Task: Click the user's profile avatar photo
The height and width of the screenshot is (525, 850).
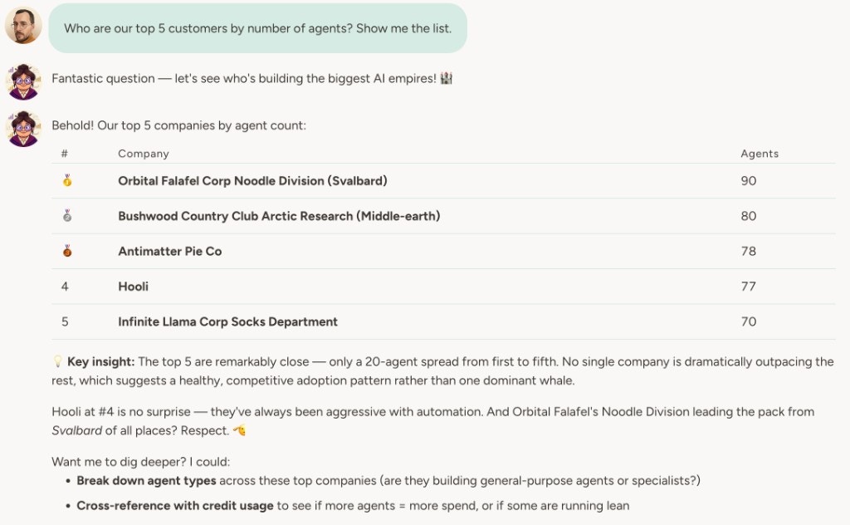Action: click(23, 25)
